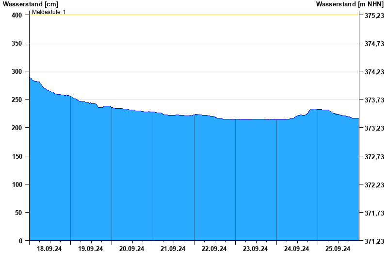388x267 pixels.
Task: Click the left axis title Wasserstand [cm]
Action: click(30, 4)
